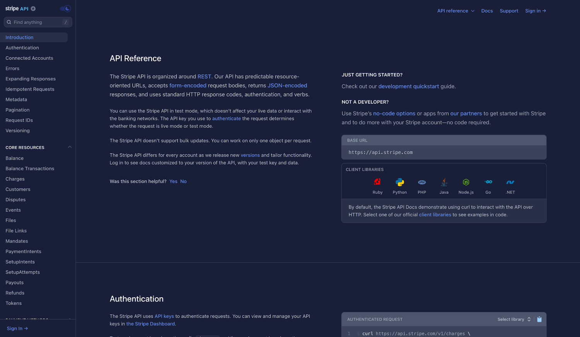This screenshot has height=337, width=580.
Task: Follow the API keys link
Action: click(164, 316)
